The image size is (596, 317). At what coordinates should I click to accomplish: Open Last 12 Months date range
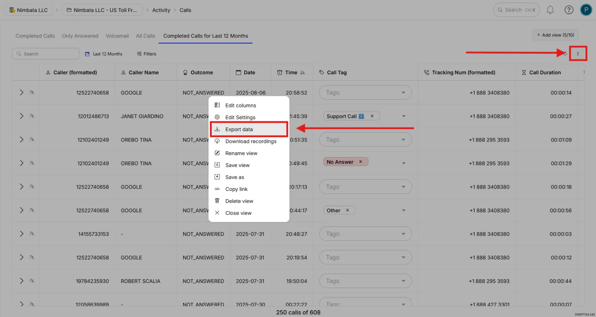tap(104, 54)
